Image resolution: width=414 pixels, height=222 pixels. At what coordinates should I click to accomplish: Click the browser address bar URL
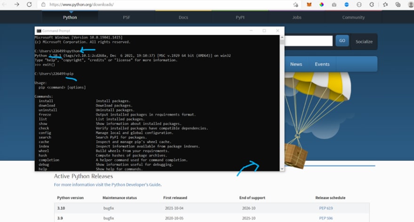coord(81,5)
